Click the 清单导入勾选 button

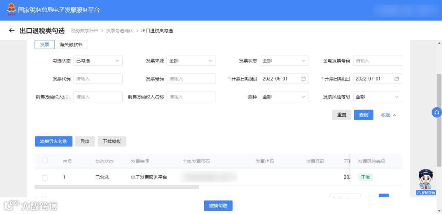click(x=54, y=141)
